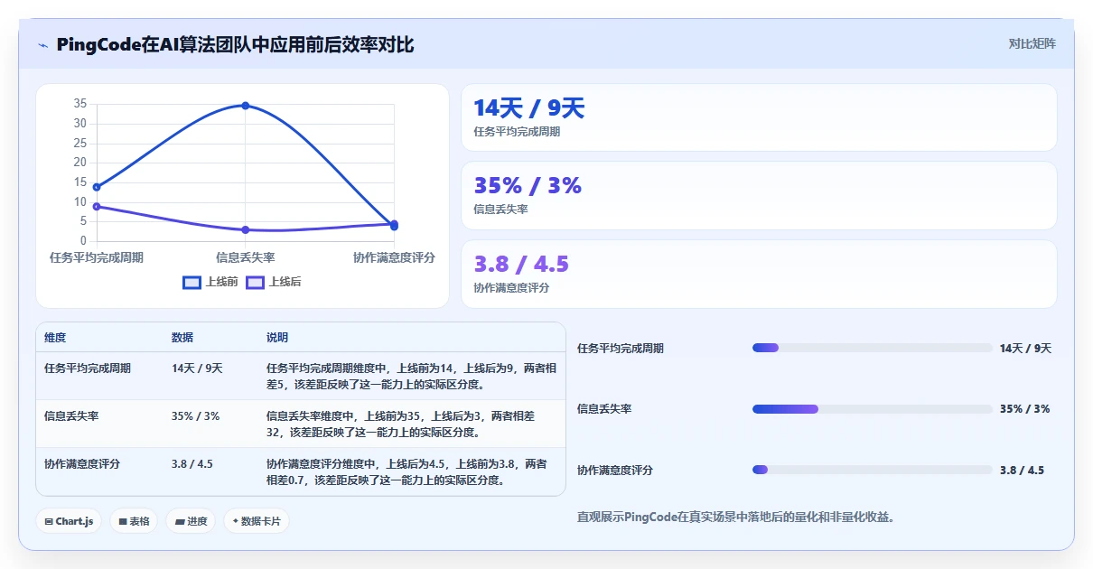The image size is (1093, 569).
Task: Click the 数据卡片 tag chip
Action: click(257, 521)
